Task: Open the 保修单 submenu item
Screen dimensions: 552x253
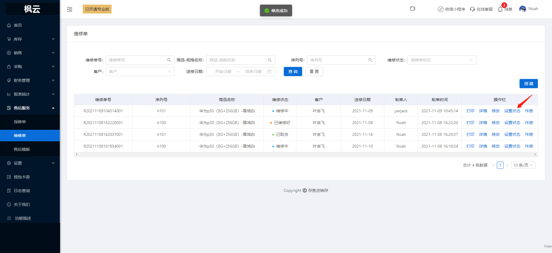Action: [30, 122]
